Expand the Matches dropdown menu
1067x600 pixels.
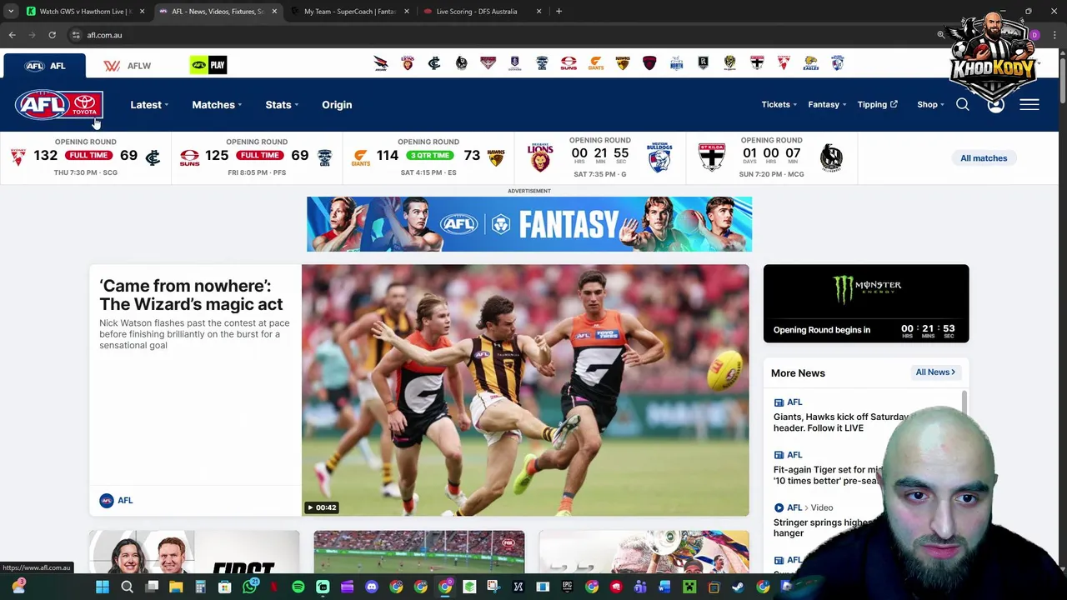coord(217,105)
